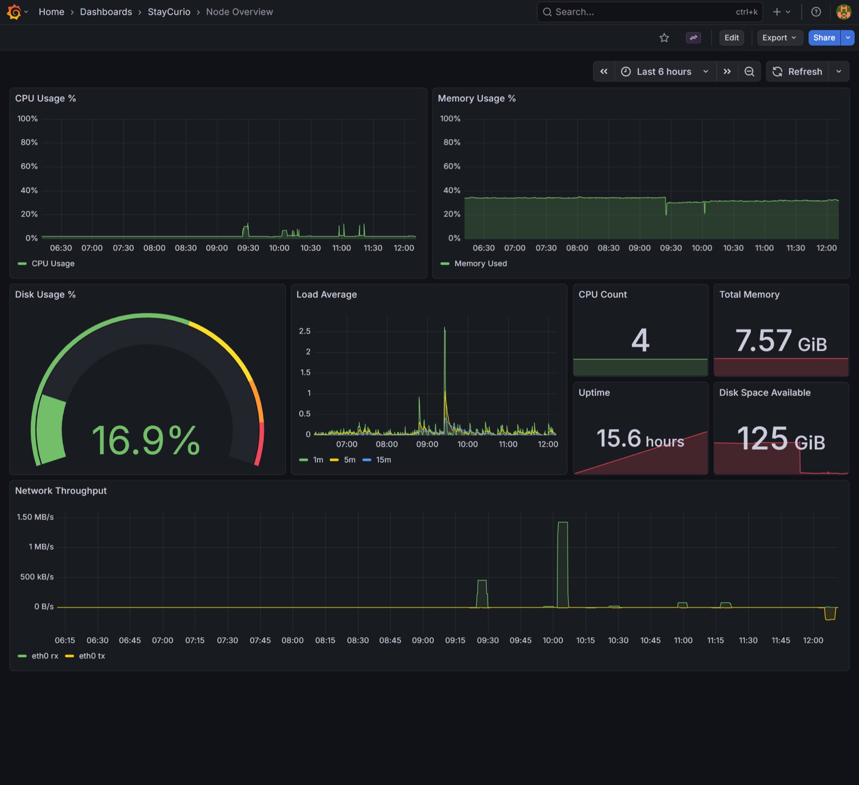Click the Node Overview breadcrumb
This screenshot has height=785, width=859.
240,12
